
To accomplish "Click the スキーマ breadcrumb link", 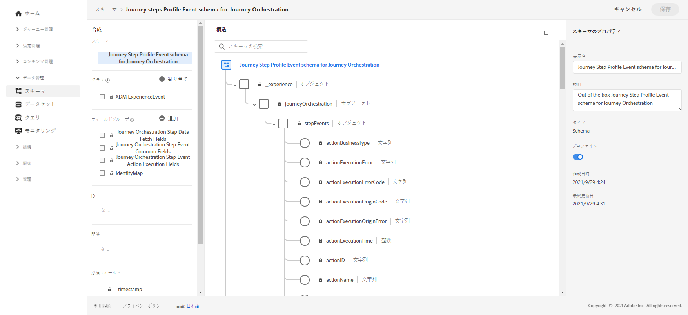I will coord(106,9).
